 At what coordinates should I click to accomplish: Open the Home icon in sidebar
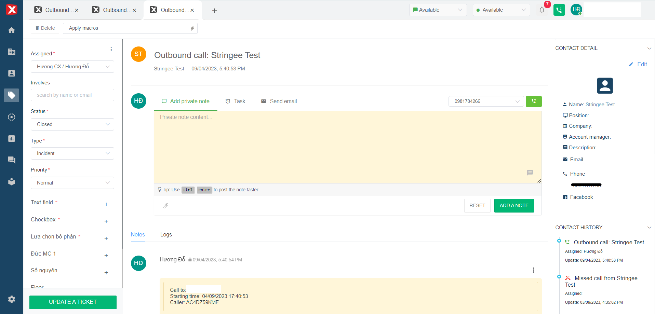pyautogui.click(x=12, y=30)
